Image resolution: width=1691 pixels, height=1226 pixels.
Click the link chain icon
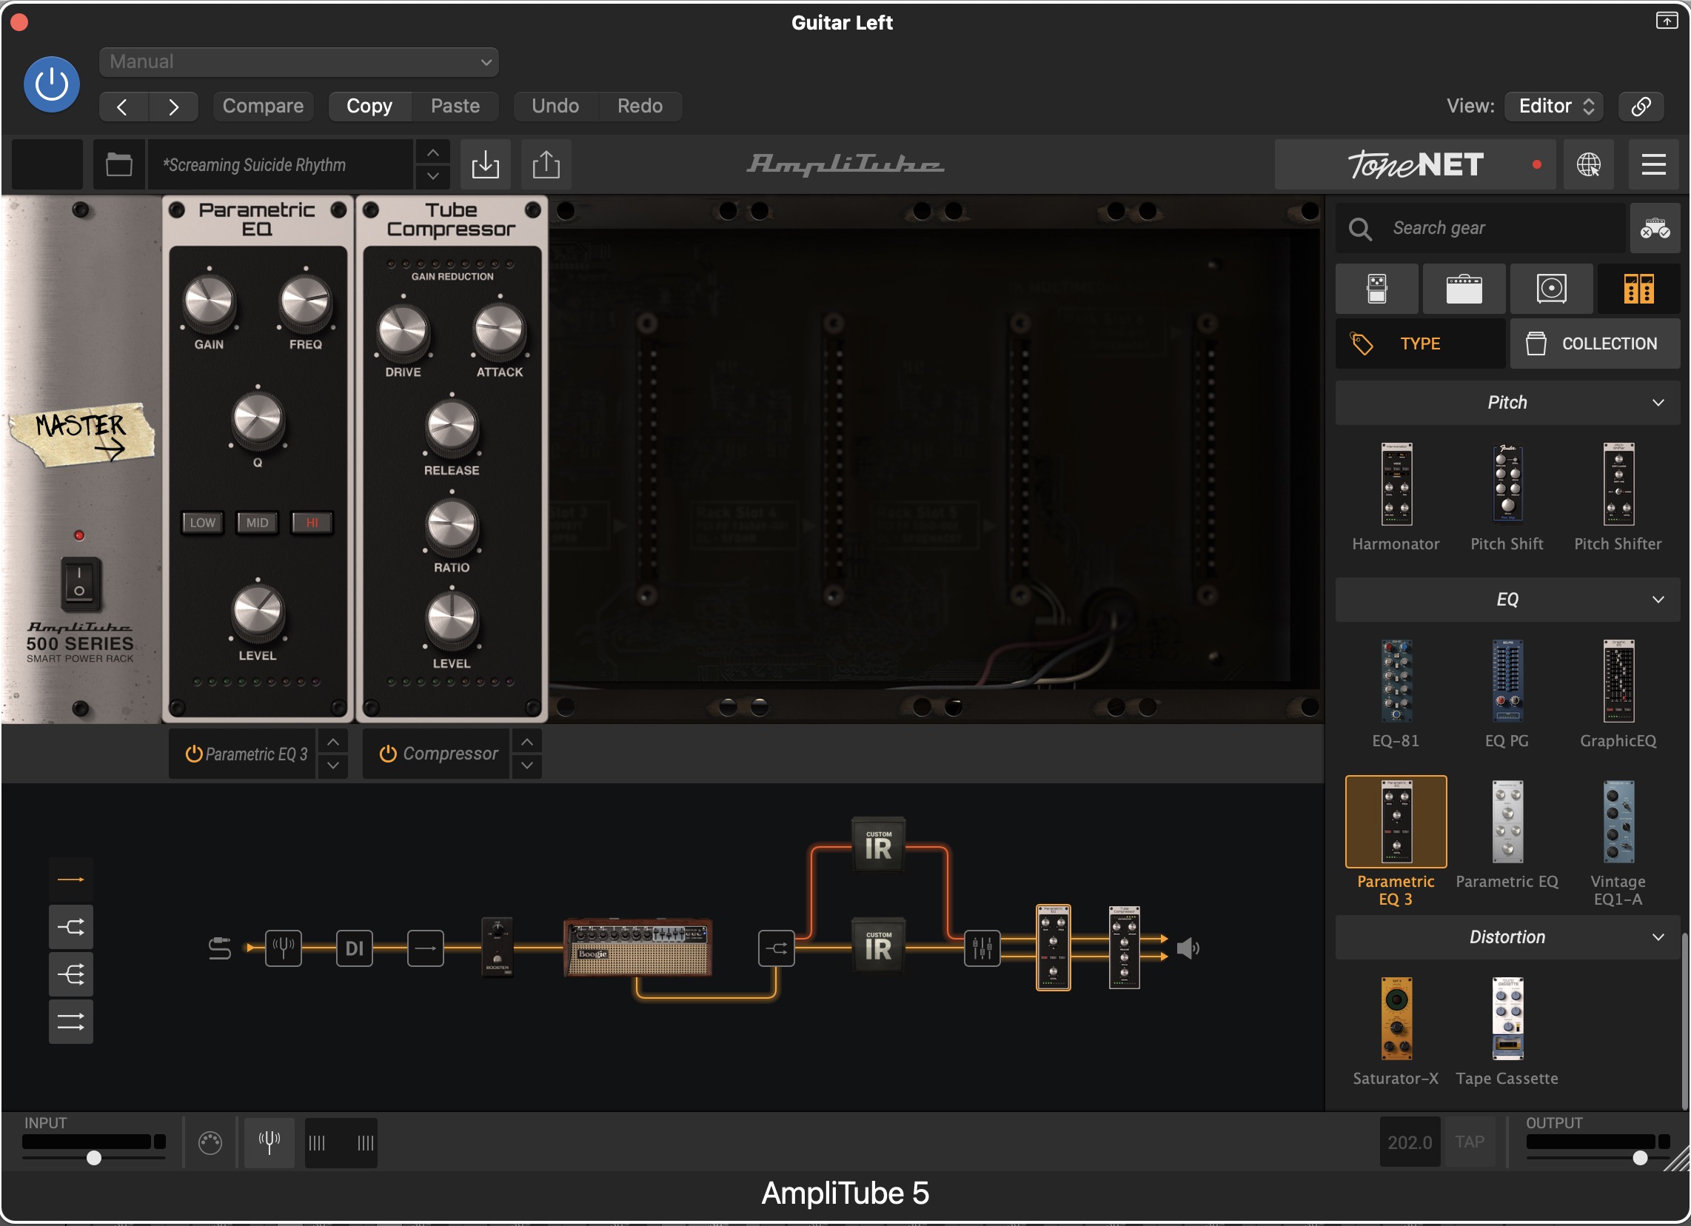tap(1641, 107)
